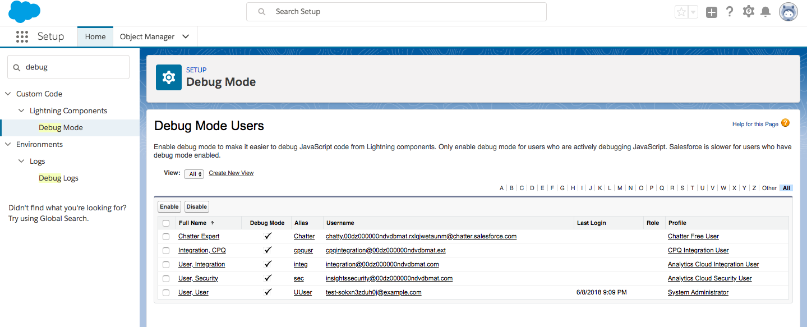Collapse the Custom Code tree section

8,94
